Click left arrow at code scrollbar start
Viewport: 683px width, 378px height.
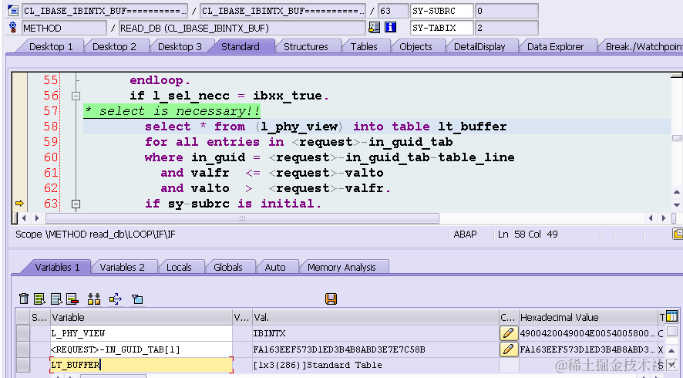click(x=24, y=218)
